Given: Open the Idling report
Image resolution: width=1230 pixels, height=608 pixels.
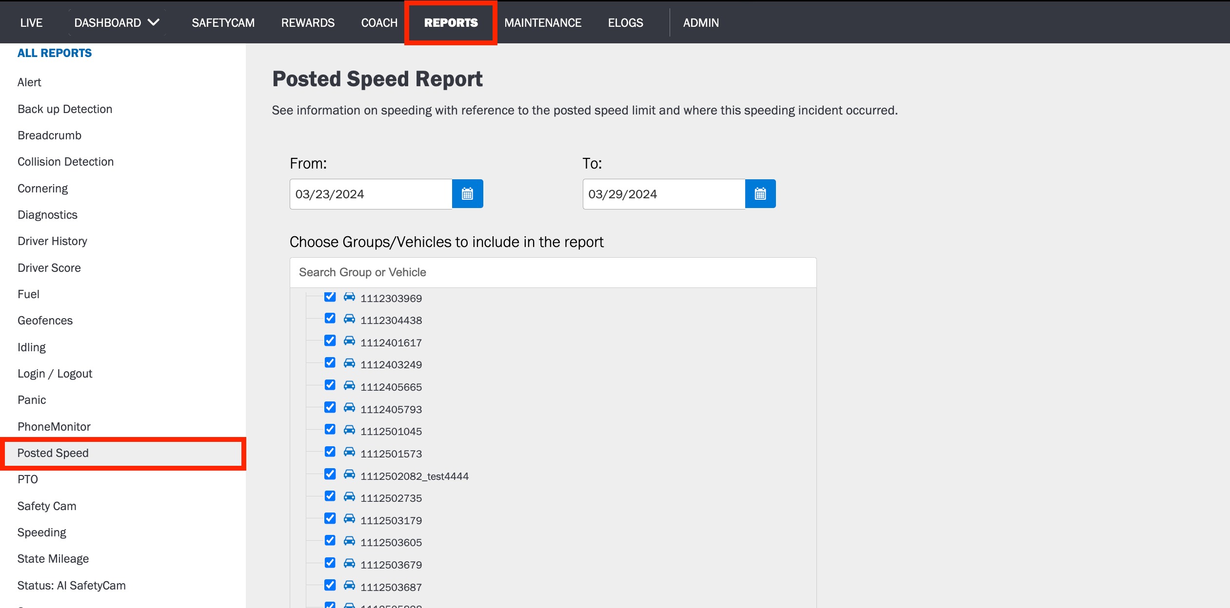Looking at the screenshot, I should pyautogui.click(x=32, y=347).
